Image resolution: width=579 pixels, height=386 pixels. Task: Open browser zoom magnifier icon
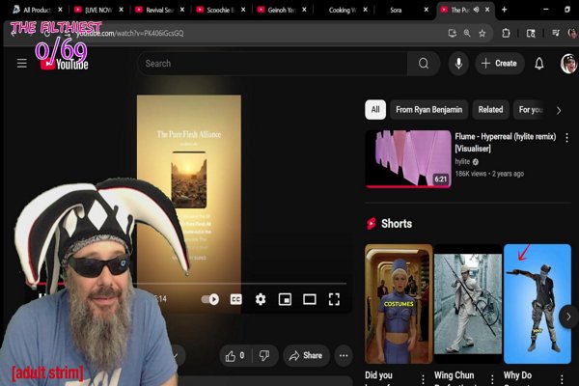pyautogui.click(x=467, y=34)
